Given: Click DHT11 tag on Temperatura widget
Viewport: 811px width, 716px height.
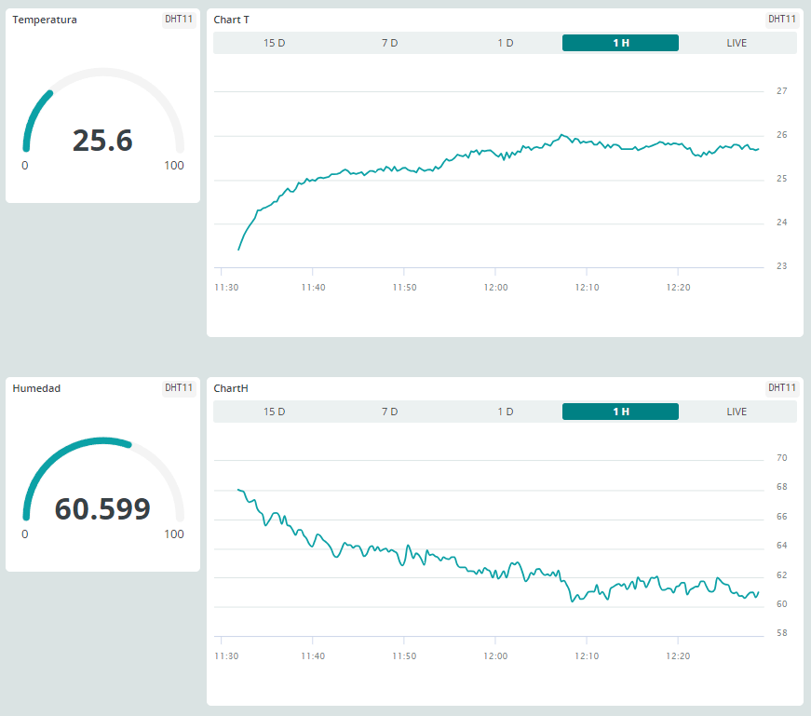Looking at the screenshot, I should (x=179, y=20).
